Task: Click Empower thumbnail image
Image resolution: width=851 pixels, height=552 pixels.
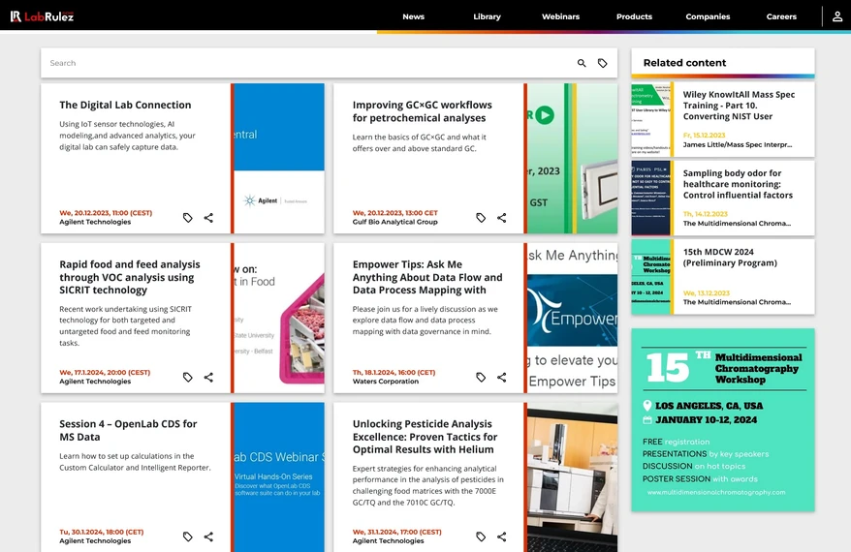Action: 572,318
